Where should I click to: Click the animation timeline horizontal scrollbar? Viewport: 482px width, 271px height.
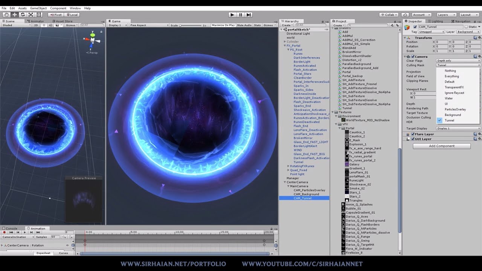175,253
